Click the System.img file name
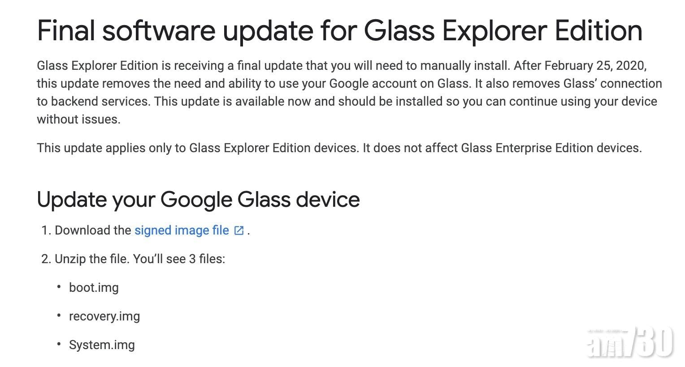 coord(102,345)
